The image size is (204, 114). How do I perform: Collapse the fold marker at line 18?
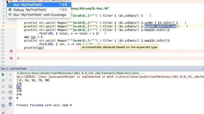(16, 58)
